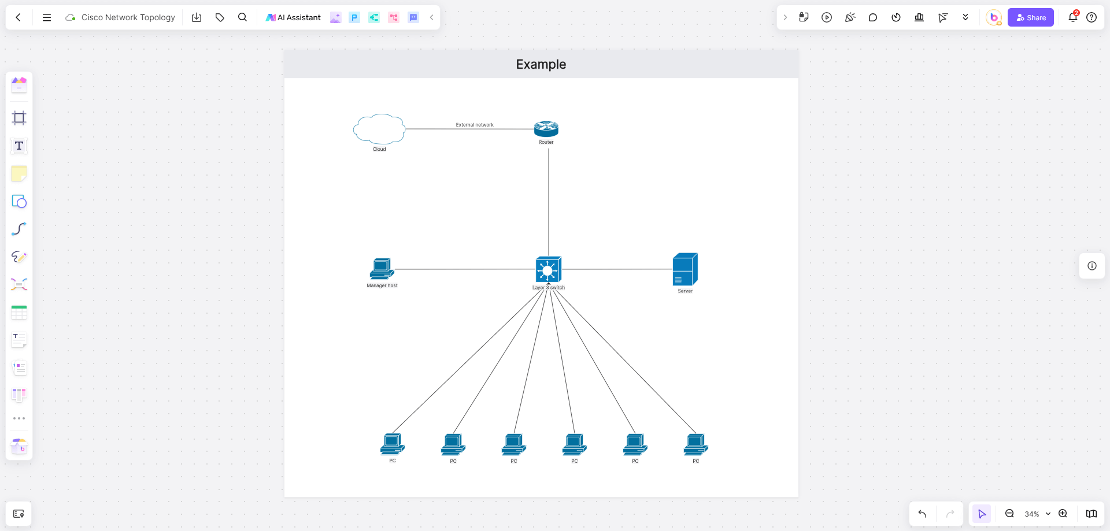The width and height of the screenshot is (1110, 531).
Task: Select the Server node
Action: (x=685, y=269)
